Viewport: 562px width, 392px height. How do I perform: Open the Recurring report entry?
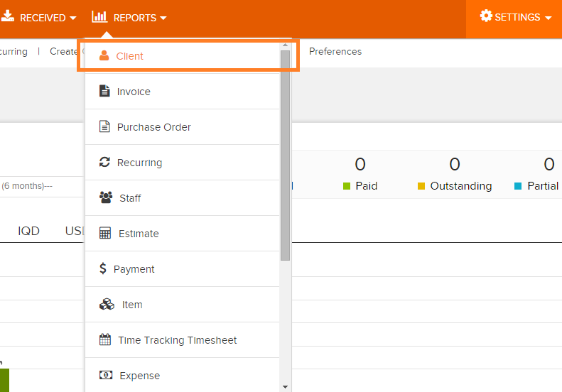[183, 163]
